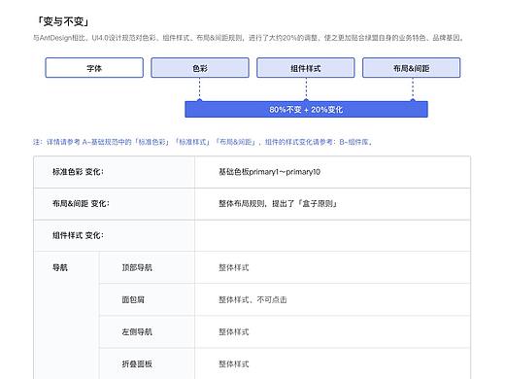The width and height of the screenshot is (505, 379).
Task: Select the 标准色彩 变化 cell
Action: click(114, 172)
